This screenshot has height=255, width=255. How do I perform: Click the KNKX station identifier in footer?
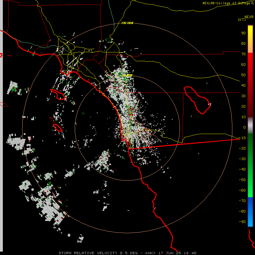[x=150, y=253]
